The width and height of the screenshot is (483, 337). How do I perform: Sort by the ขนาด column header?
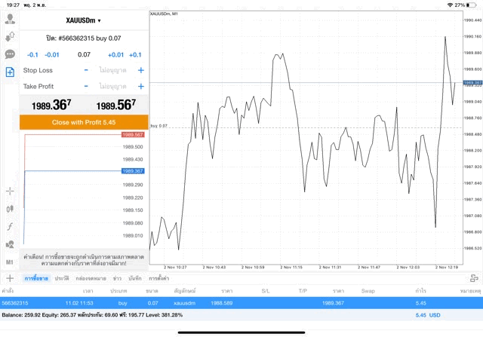tap(152, 291)
